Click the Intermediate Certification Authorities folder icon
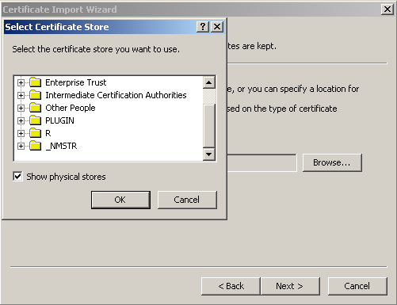Screen dimensions: 397x305 (36, 95)
